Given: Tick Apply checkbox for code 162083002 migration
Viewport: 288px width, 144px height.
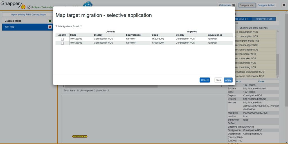Looking at the screenshot, I should pyautogui.click(x=62, y=39).
